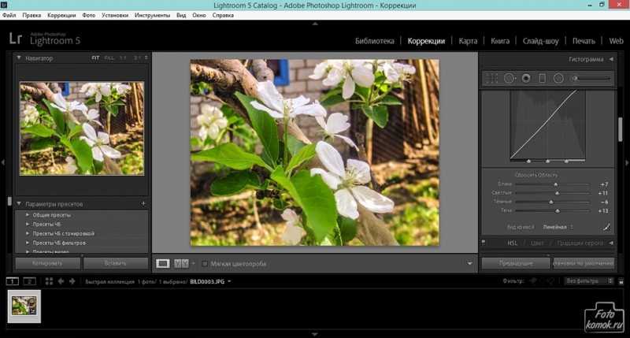Collapse the Гистограмма panel

611,59
